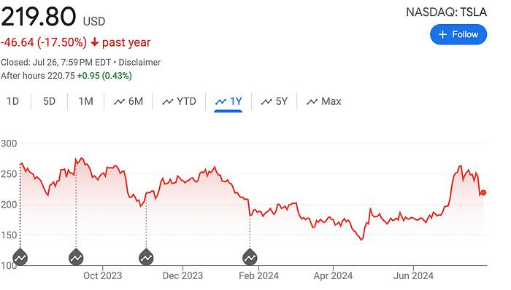
Task: Select the YTD time range
Action: pyautogui.click(x=180, y=101)
